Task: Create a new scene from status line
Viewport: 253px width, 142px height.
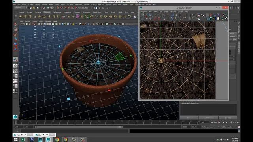Action: point(30,8)
